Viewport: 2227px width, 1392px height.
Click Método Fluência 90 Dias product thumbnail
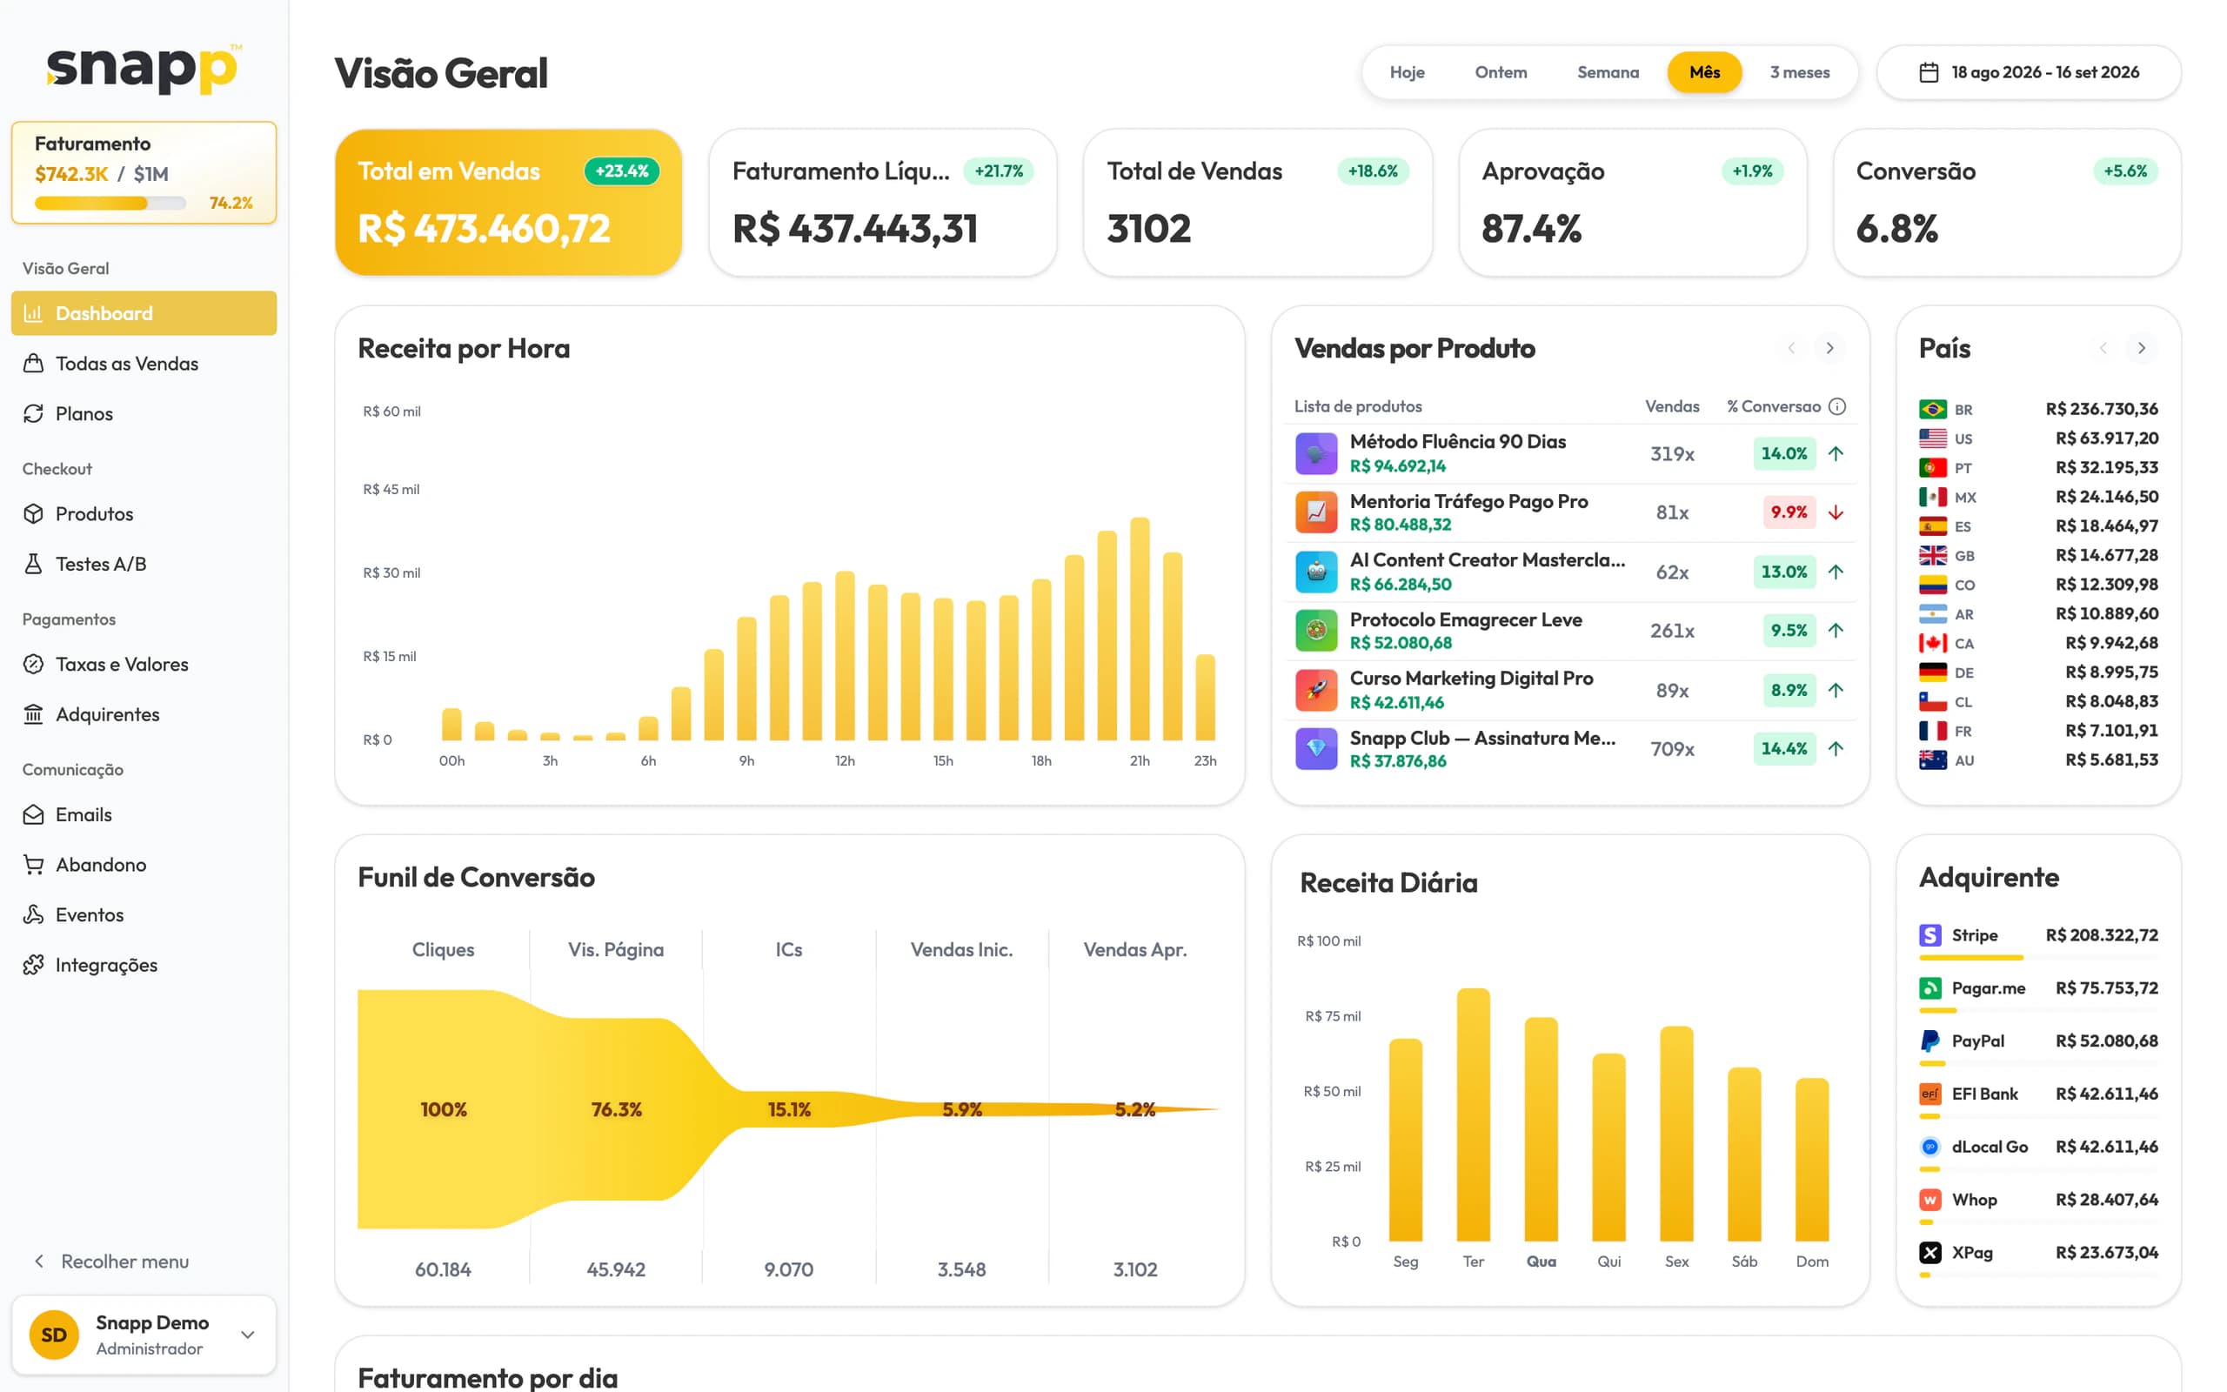click(1316, 453)
